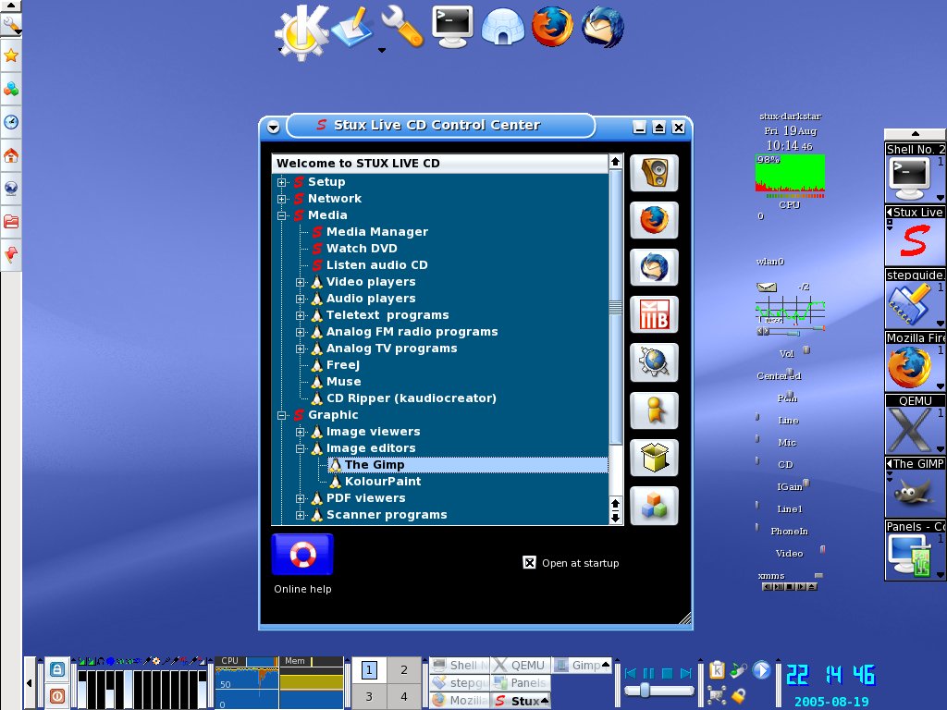
Task: Select Watch DVD entry
Action: pyautogui.click(x=362, y=248)
